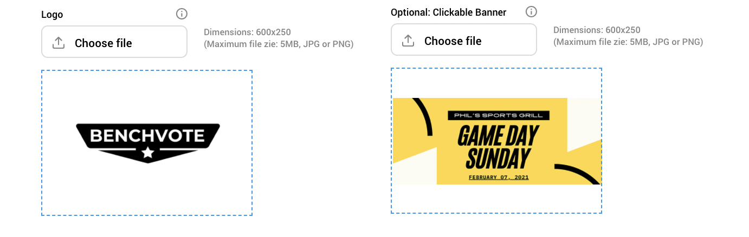Screen dimensions: 749x237
Task: Click the "PHIL'S SPORTS GRILL" text on banner
Action: click(x=499, y=115)
